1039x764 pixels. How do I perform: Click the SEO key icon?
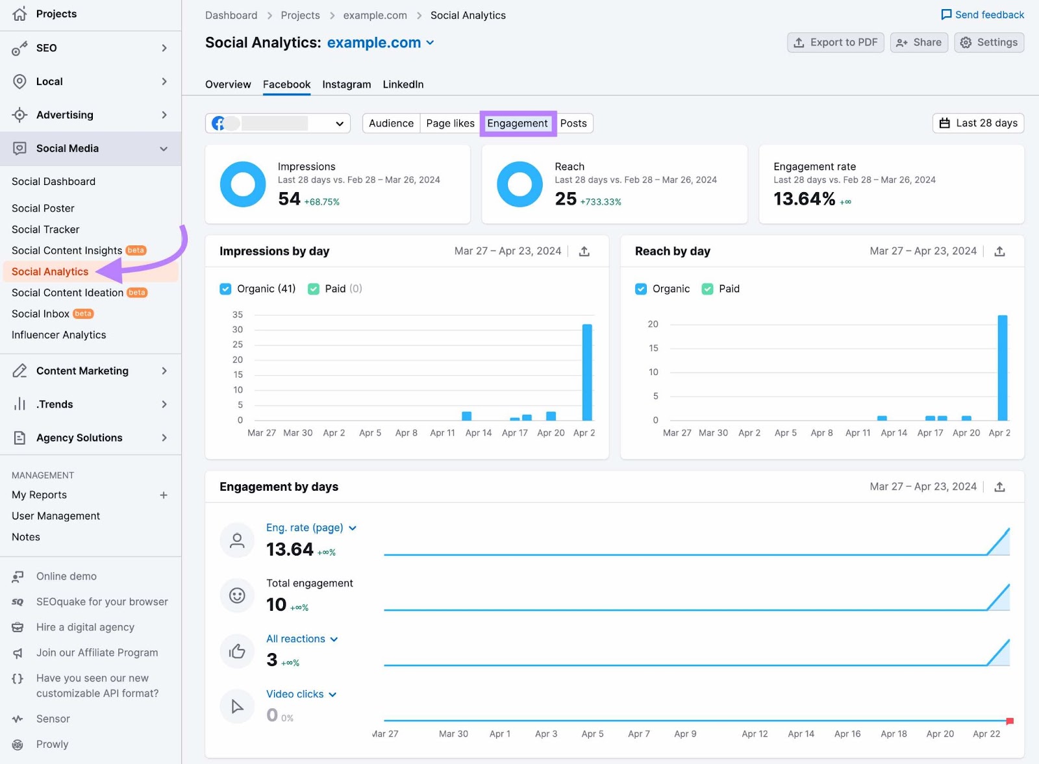pyautogui.click(x=19, y=48)
